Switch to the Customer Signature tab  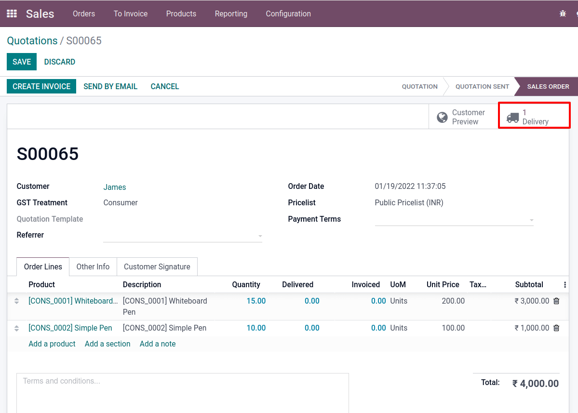157,266
